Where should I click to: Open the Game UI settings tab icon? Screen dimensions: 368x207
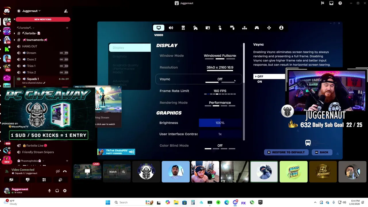[208, 28]
